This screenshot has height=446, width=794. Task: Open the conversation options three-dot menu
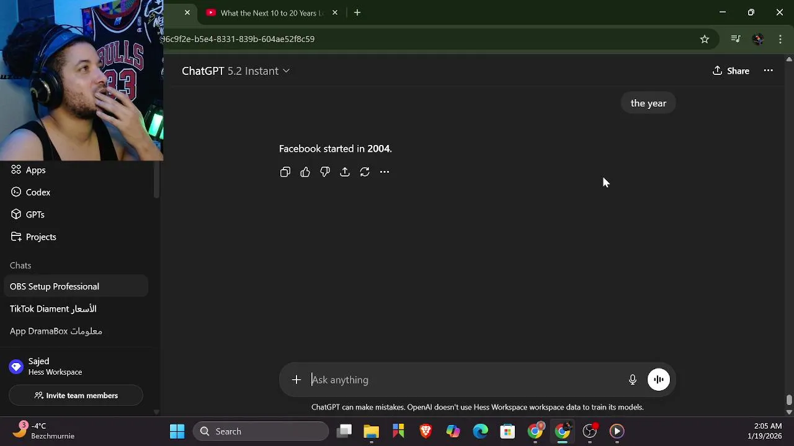pyautogui.click(x=769, y=71)
